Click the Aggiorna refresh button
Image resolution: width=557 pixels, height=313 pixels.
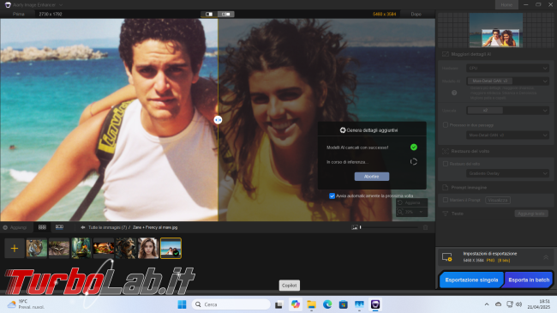(411, 202)
